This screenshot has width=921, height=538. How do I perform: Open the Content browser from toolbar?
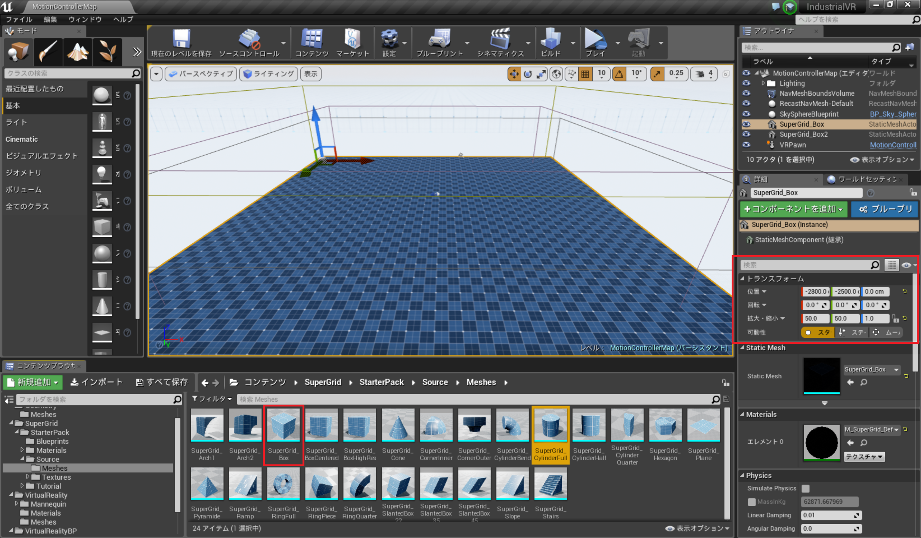coord(312,43)
